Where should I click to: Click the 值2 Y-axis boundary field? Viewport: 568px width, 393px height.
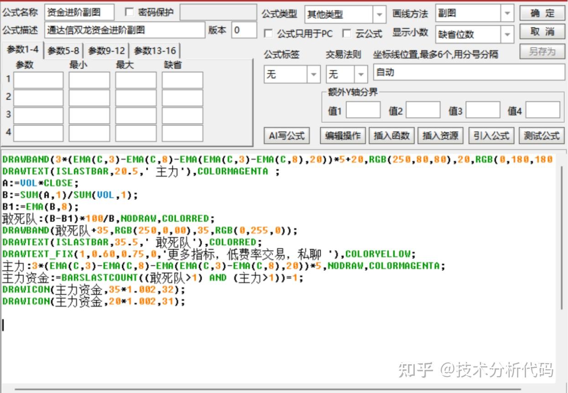point(423,110)
